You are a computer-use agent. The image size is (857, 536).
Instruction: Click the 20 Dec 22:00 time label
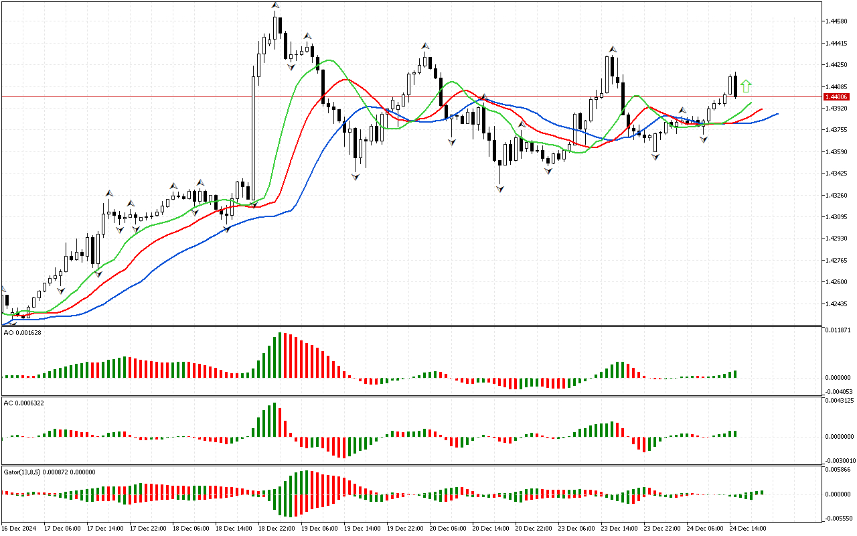click(534, 529)
